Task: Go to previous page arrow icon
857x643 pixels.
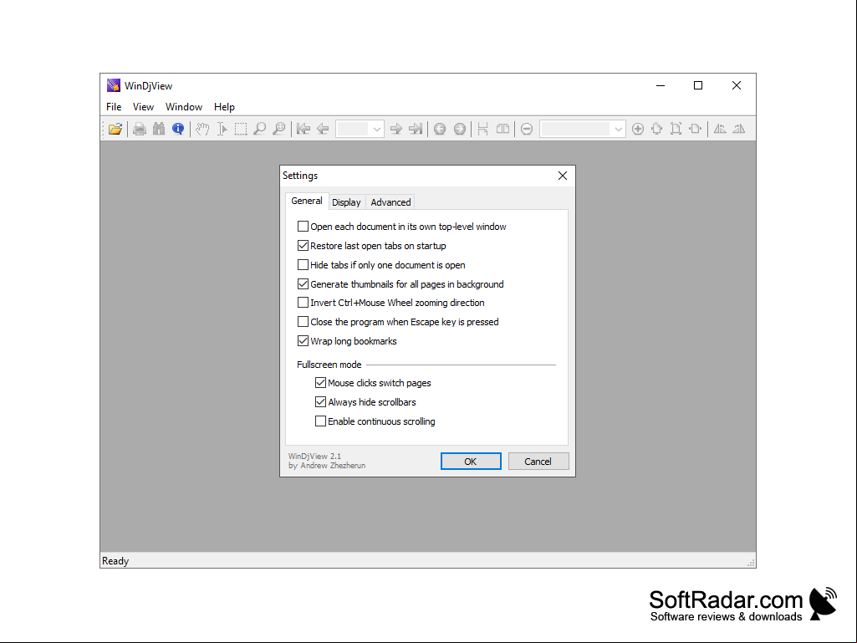Action: (x=323, y=129)
